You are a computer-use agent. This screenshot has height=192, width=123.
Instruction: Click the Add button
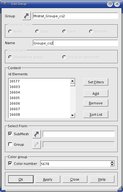(96, 94)
